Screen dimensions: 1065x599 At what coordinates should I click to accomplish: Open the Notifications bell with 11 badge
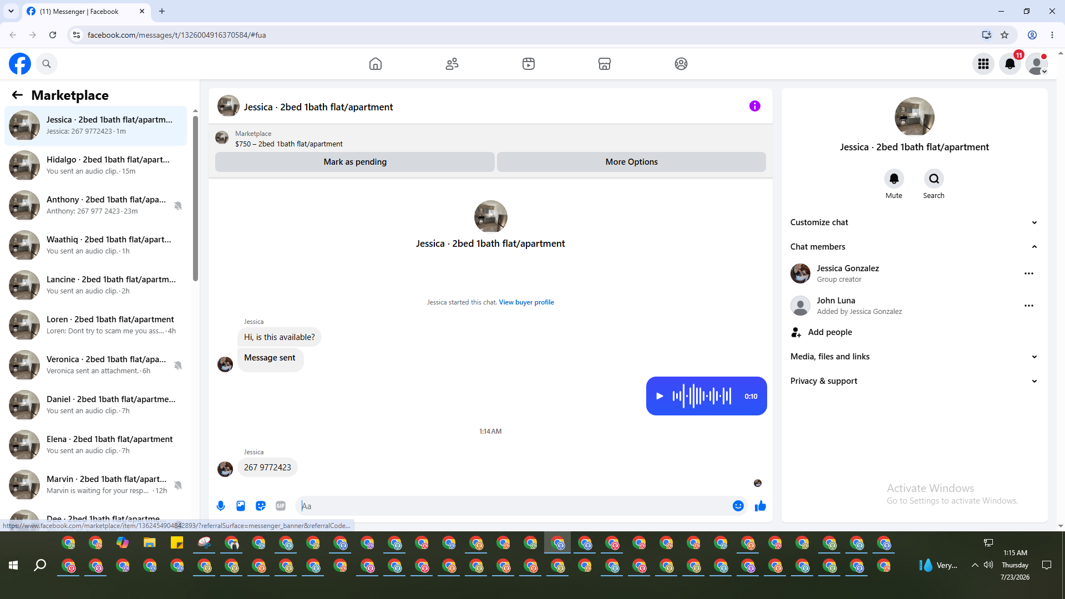point(1010,64)
